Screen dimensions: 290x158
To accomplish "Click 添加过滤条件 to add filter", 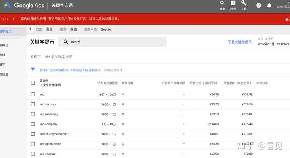I will coord(113,70).
